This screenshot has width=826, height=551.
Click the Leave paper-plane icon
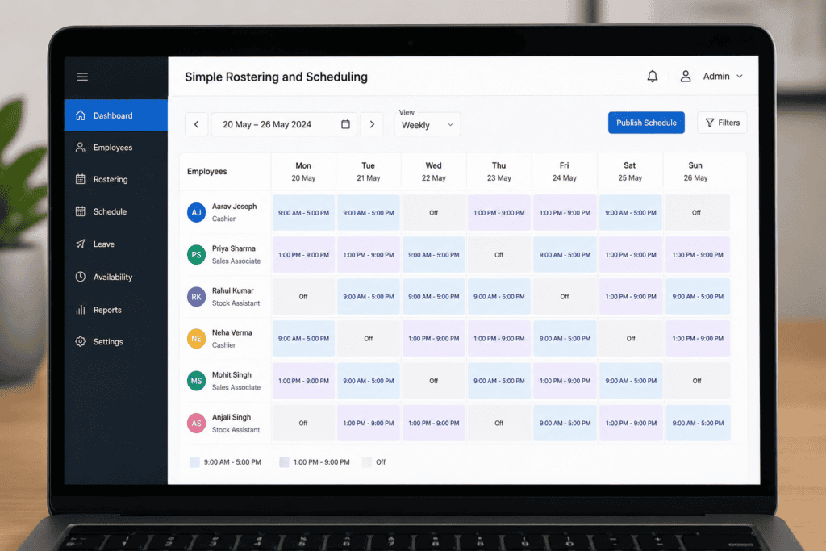click(x=80, y=244)
